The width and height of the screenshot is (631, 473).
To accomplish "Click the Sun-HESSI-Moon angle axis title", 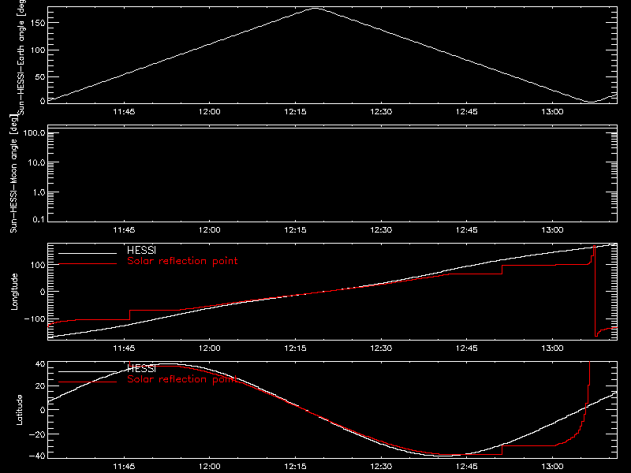I will [x=13, y=173].
